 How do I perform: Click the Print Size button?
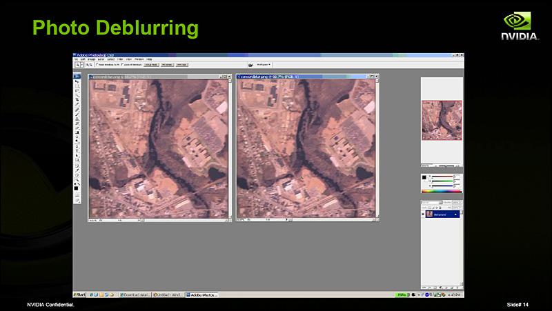pyautogui.click(x=182, y=64)
